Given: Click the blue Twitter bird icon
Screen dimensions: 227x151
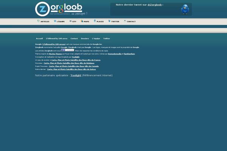Looking at the screenshot, I should click(x=185, y=9).
